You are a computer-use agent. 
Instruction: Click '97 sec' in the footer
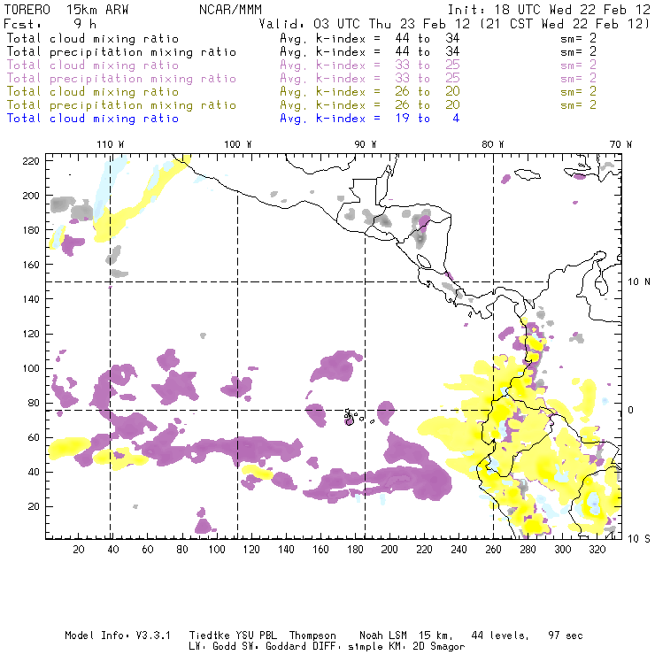[x=566, y=636]
